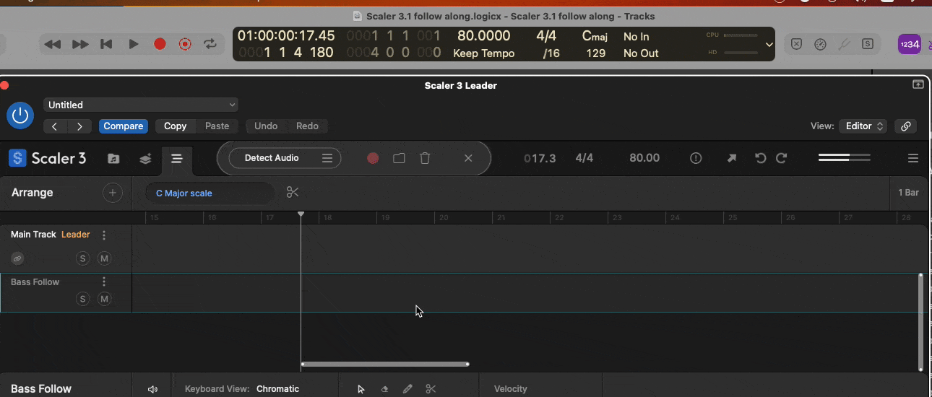Start playback with Logic play button
The image size is (932, 397).
tap(133, 44)
